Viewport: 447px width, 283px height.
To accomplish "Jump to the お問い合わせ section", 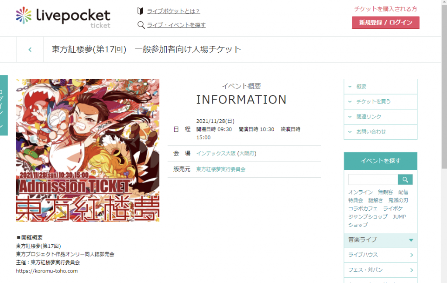I will [x=380, y=131].
